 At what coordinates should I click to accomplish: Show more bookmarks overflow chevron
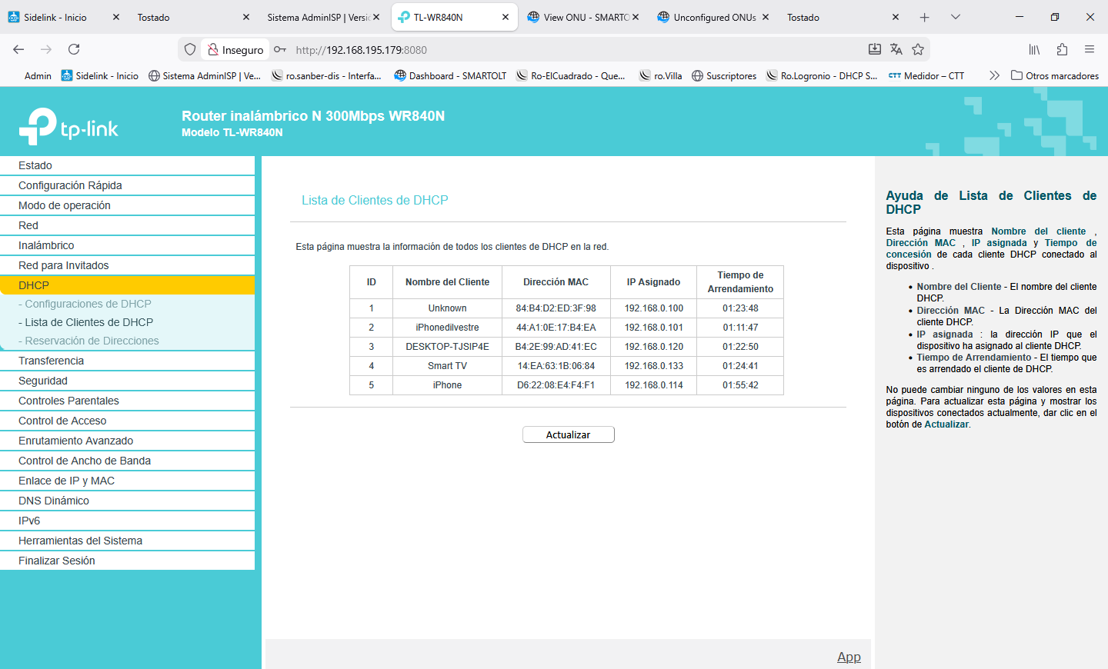(x=994, y=75)
